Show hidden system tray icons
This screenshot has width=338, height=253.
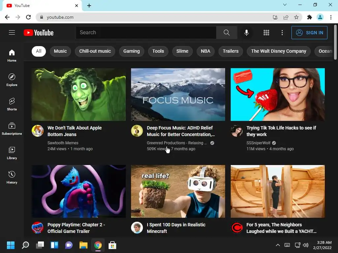[278, 245]
